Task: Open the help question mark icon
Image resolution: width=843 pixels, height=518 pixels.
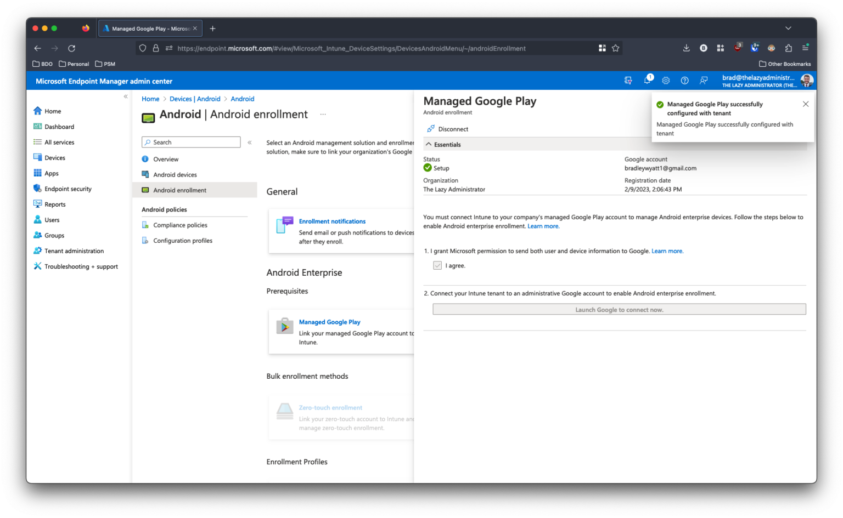Action: (x=684, y=81)
